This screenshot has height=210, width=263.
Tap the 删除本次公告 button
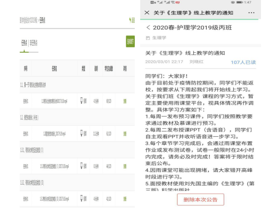click(x=200, y=200)
